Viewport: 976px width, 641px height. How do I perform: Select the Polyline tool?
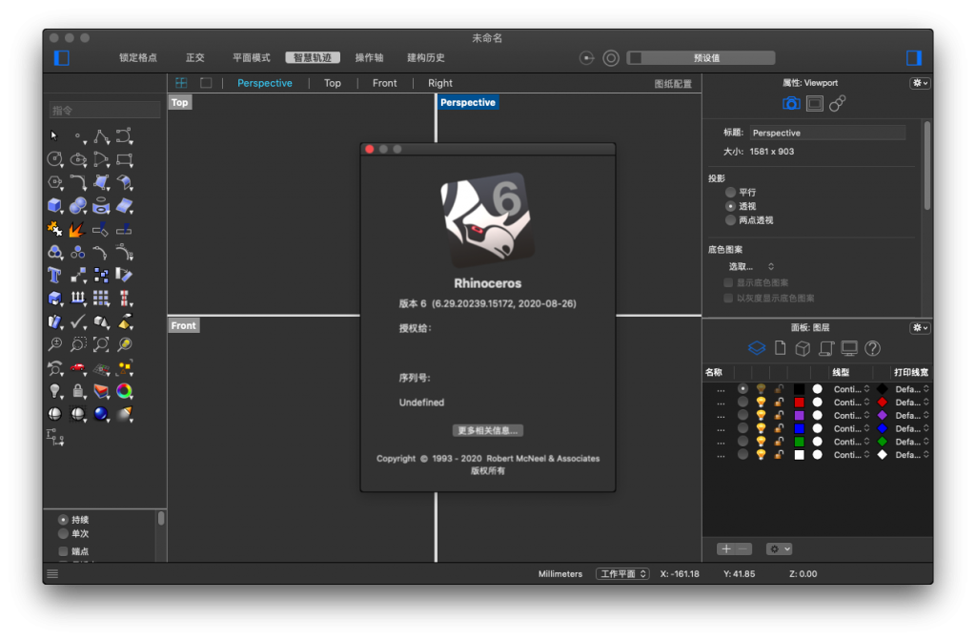tap(101, 136)
